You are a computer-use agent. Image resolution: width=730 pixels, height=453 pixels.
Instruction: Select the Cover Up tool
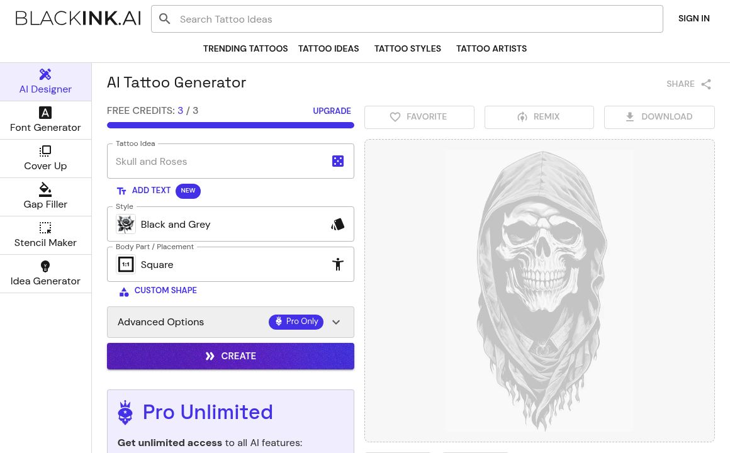(x=45, y=158)
